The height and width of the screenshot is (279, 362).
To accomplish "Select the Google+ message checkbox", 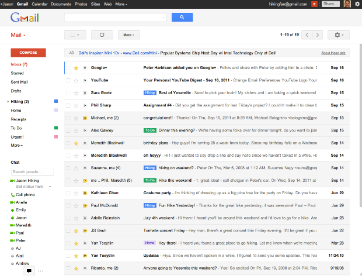I will click(68, 68).
